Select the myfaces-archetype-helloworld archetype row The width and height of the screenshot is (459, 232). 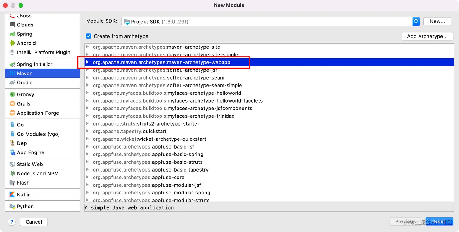click(x=269, y=93)
